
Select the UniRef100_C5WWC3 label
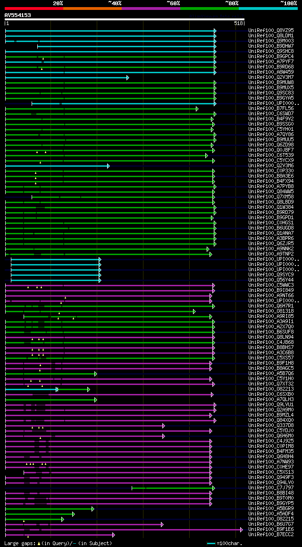271,285
